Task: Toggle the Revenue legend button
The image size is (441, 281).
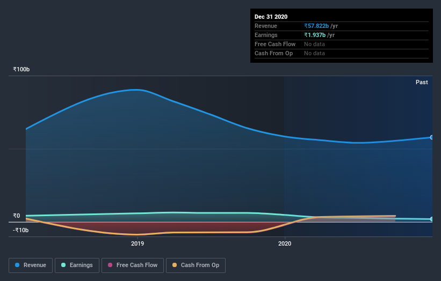Action: pyautogui.click(x=31, y=265)
